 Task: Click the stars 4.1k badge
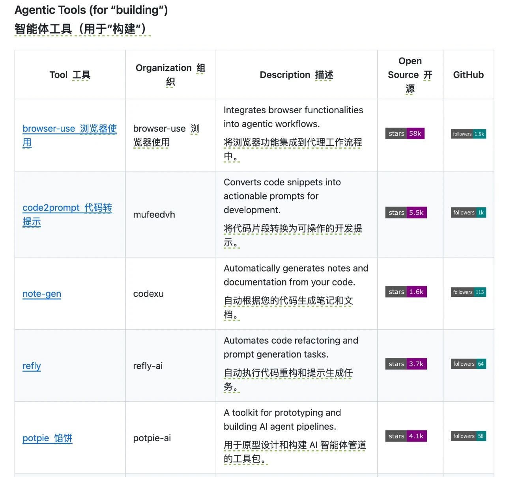(406, 436)
